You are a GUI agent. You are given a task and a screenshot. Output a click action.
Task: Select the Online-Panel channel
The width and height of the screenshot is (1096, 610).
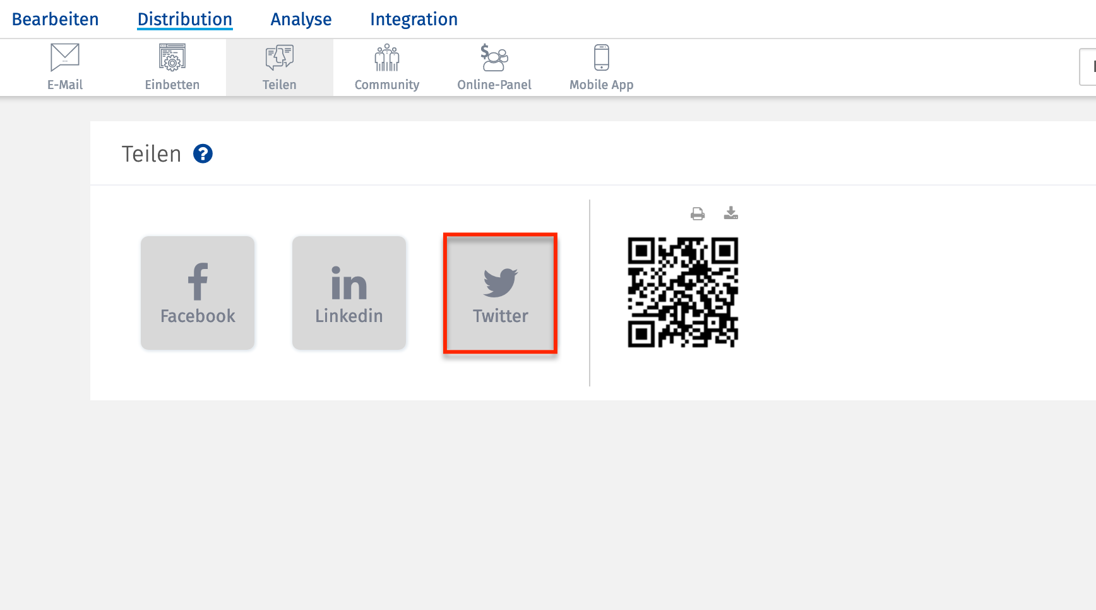pyautogui.click(x=494, y=66)
